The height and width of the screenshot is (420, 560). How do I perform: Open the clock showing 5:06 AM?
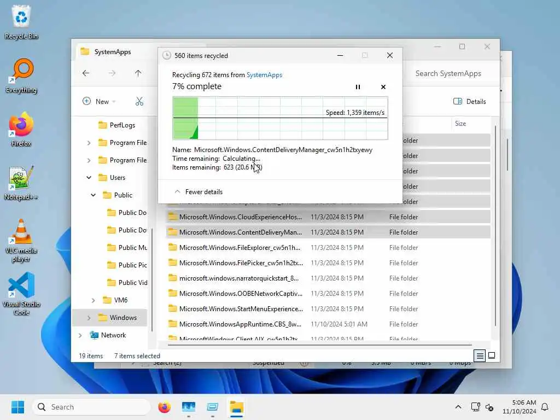(520, 407)
